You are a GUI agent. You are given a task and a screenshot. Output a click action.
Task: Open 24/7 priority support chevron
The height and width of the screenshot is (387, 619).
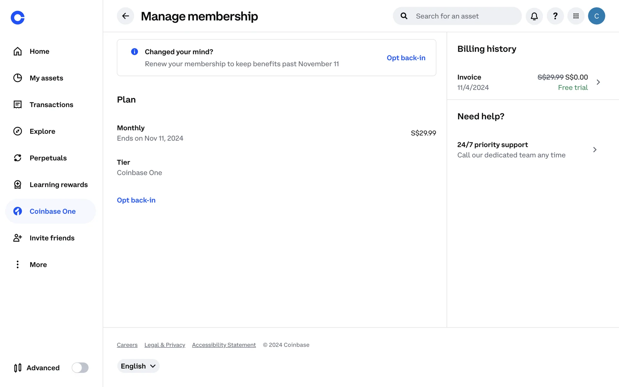(595, 150)
